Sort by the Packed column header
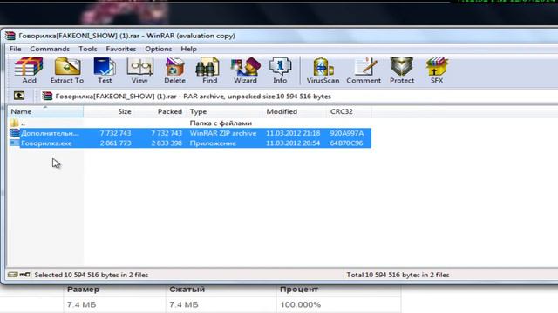Image resolution: width=558 pixels, height=313 pixels. 160,111
